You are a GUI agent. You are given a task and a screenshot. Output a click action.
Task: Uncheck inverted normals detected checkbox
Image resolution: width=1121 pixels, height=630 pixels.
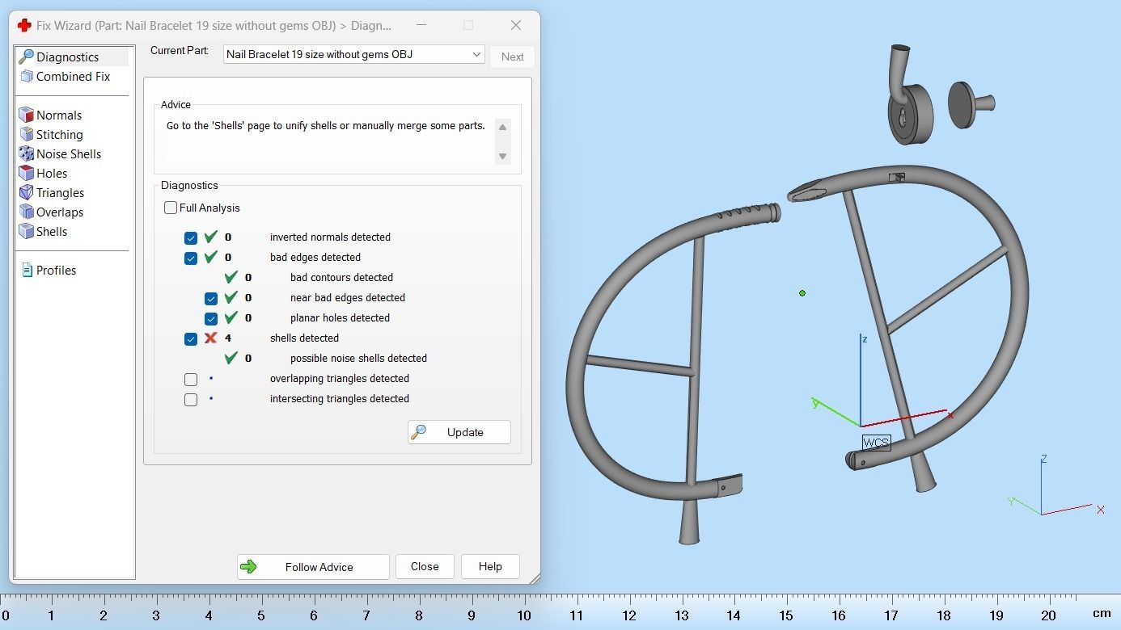click(191, 237)
